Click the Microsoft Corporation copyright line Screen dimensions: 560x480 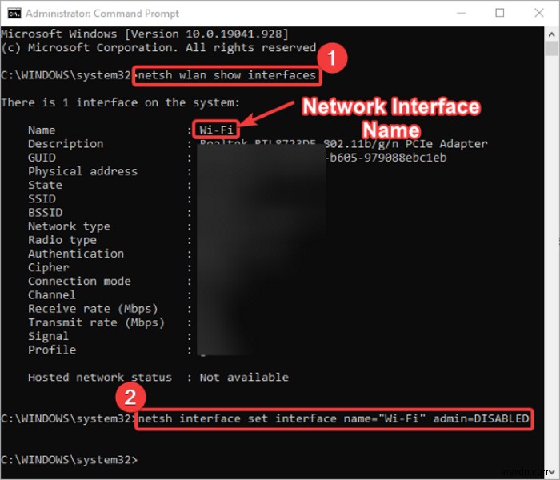[158, 48]
